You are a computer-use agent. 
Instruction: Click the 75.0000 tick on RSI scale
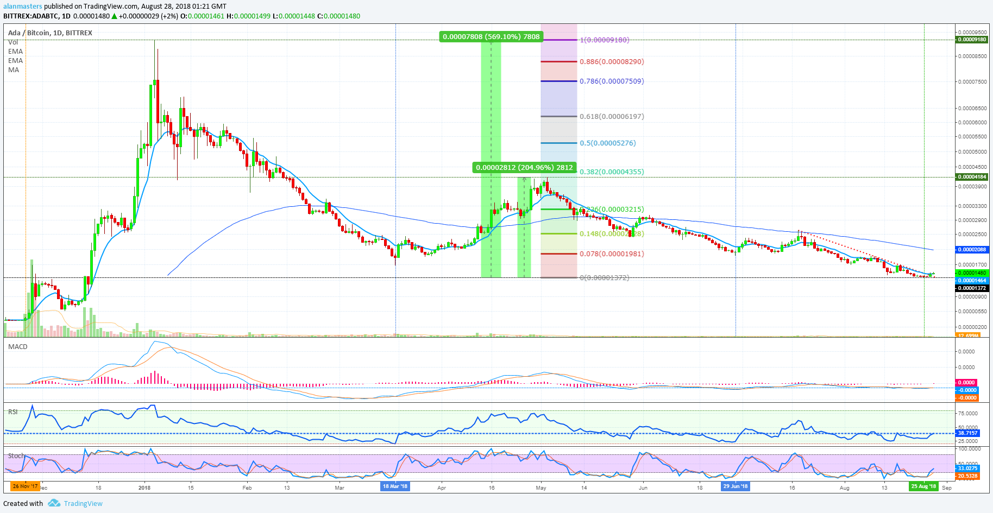click(x=968, y=414)
